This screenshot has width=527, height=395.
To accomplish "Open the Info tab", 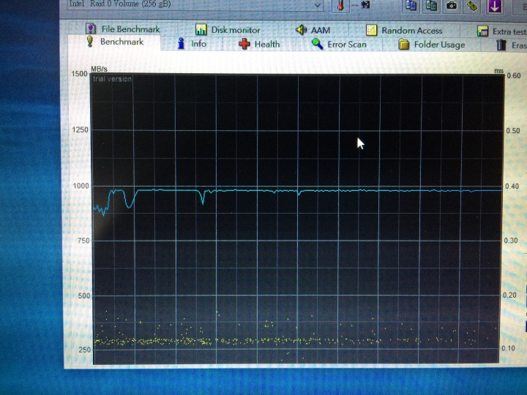I will [192, 44].
